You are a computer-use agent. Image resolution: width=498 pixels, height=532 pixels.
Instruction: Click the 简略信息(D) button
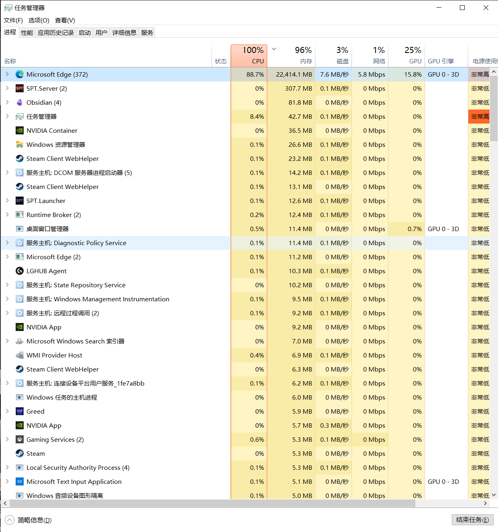tap(28, 520)
